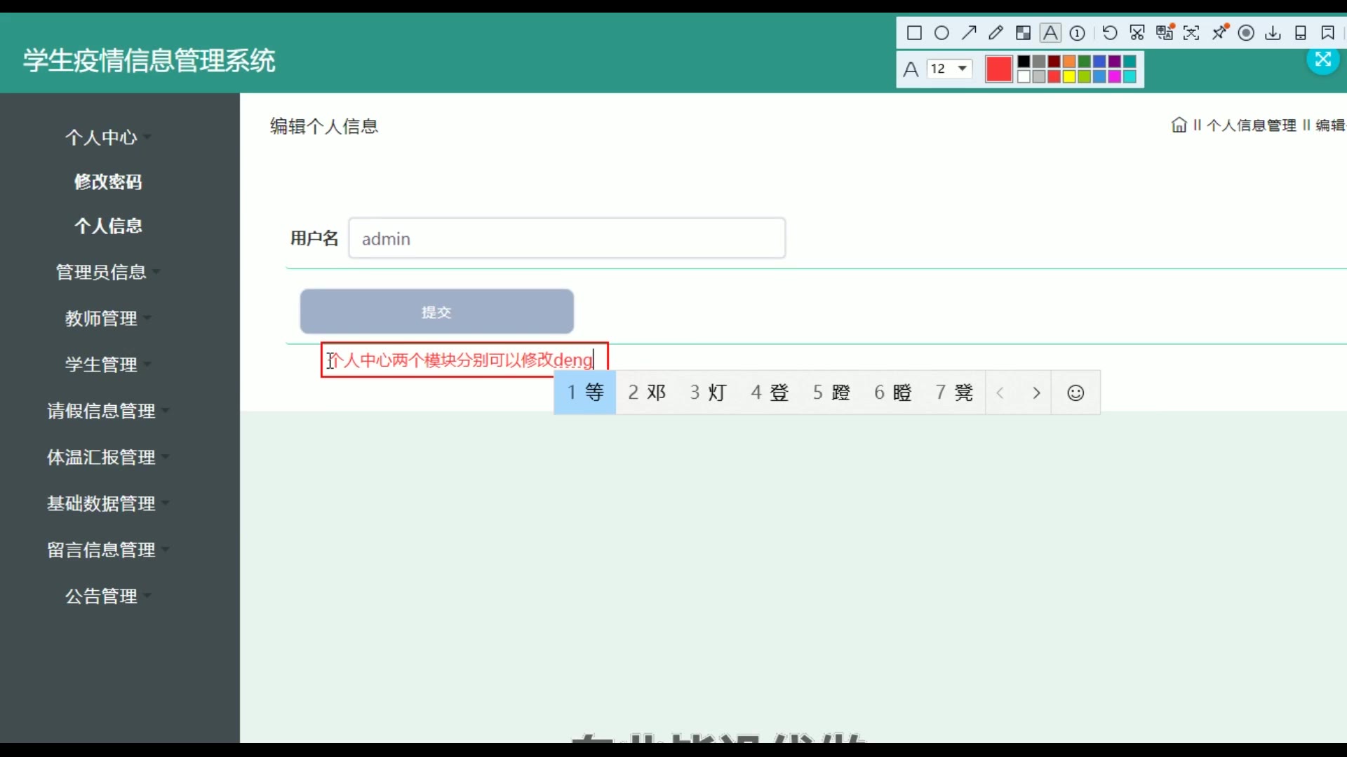This screenshot has height=757, width=1347.
Task: Toggle the screen record button
Action: (x=1246, y=33)
